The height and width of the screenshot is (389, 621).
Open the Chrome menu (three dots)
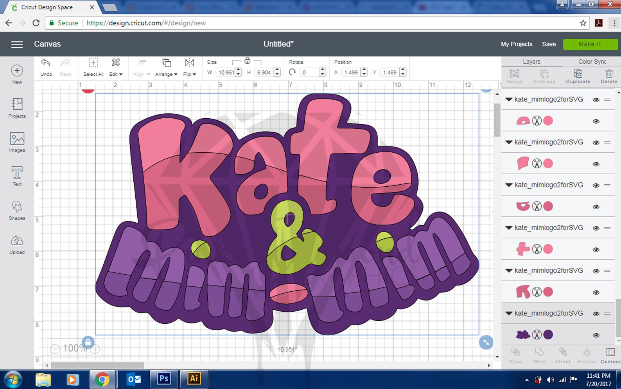(614, 23)
